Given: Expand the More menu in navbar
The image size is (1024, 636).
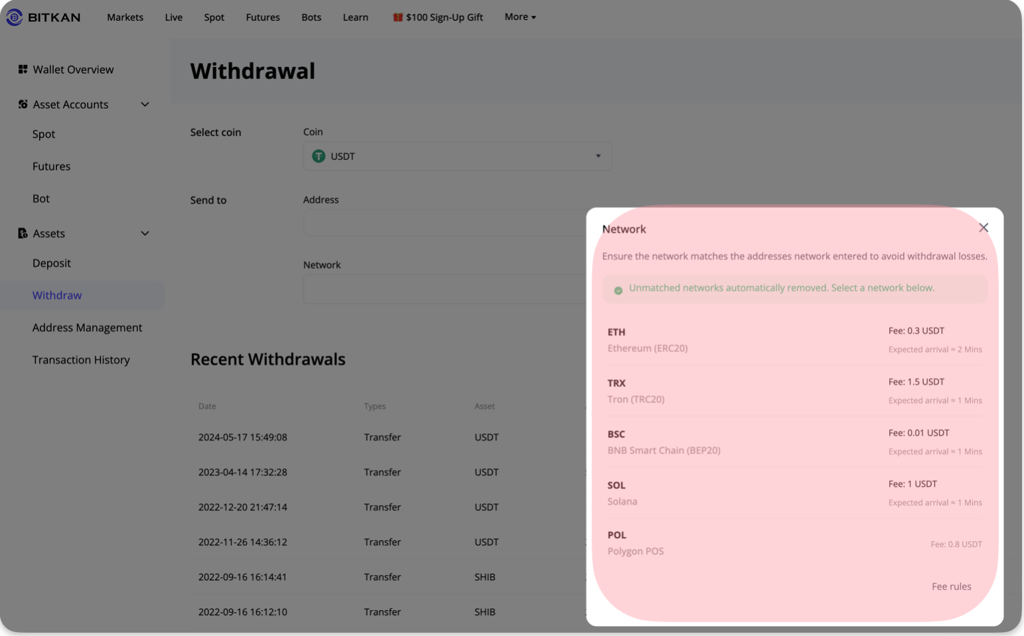Looking at the screenshot, I should [520, 17].
